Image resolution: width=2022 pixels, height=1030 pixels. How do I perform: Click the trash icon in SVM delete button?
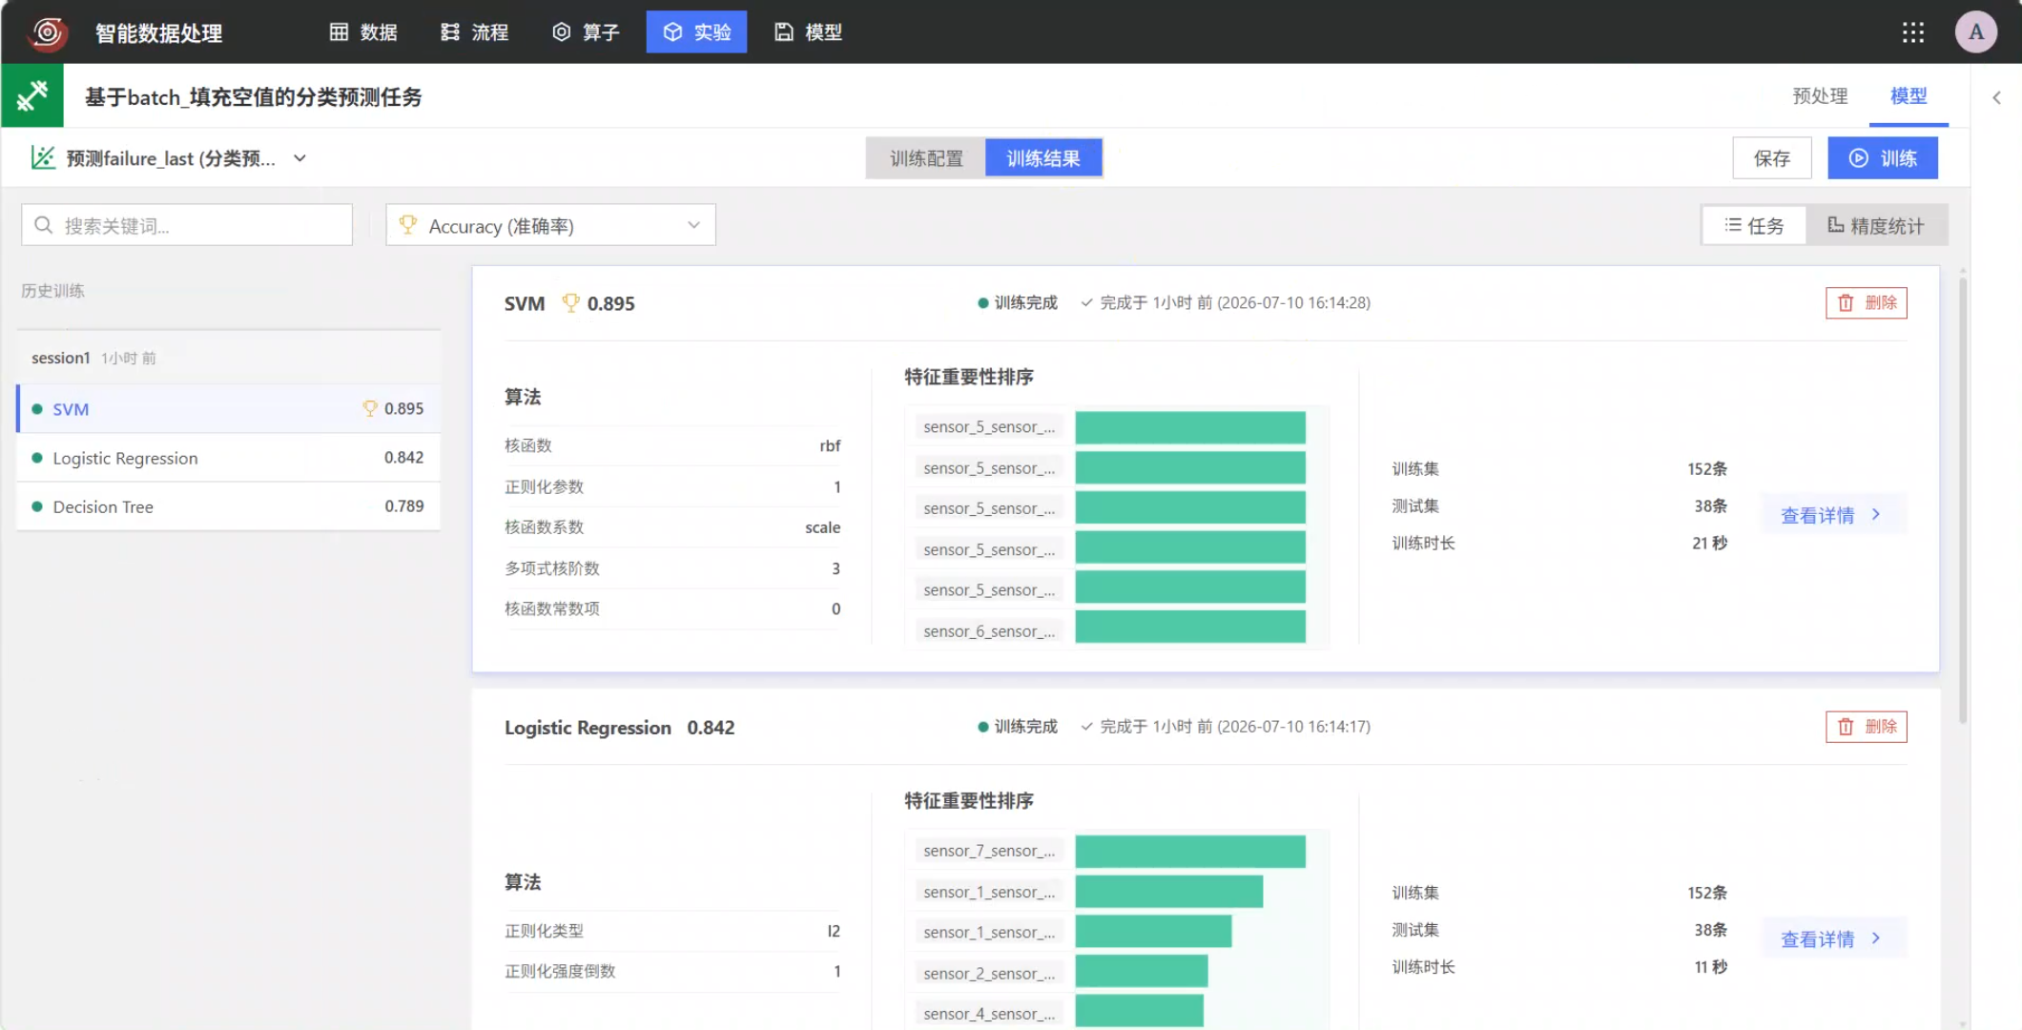click(x=1846, y=302)
